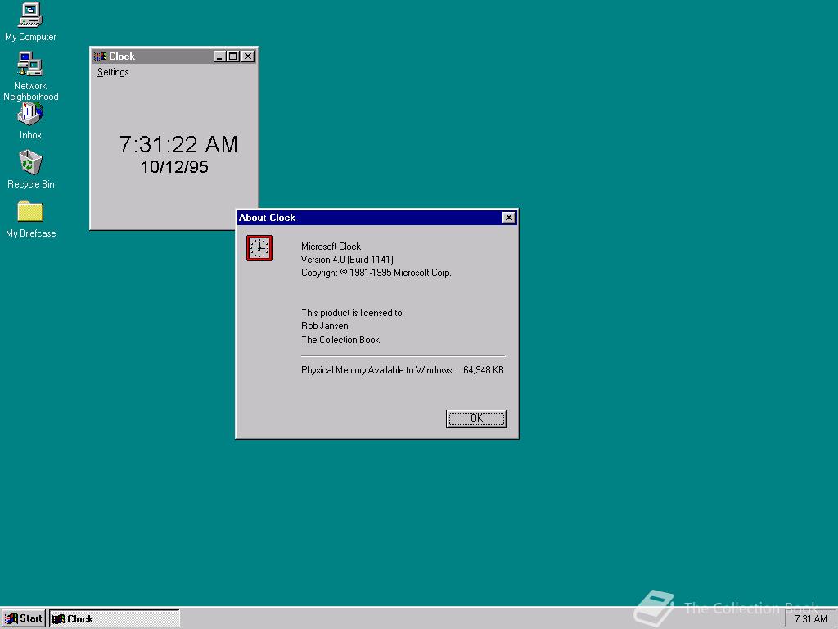Click the 10/12/95 date in Clock
The height and width of the screenshot is (629, 838).
pyautogui.click(x=174, y=167)
